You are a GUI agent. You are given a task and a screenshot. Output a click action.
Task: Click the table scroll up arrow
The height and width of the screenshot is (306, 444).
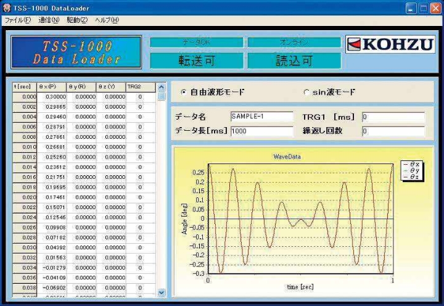coord(161,87)
